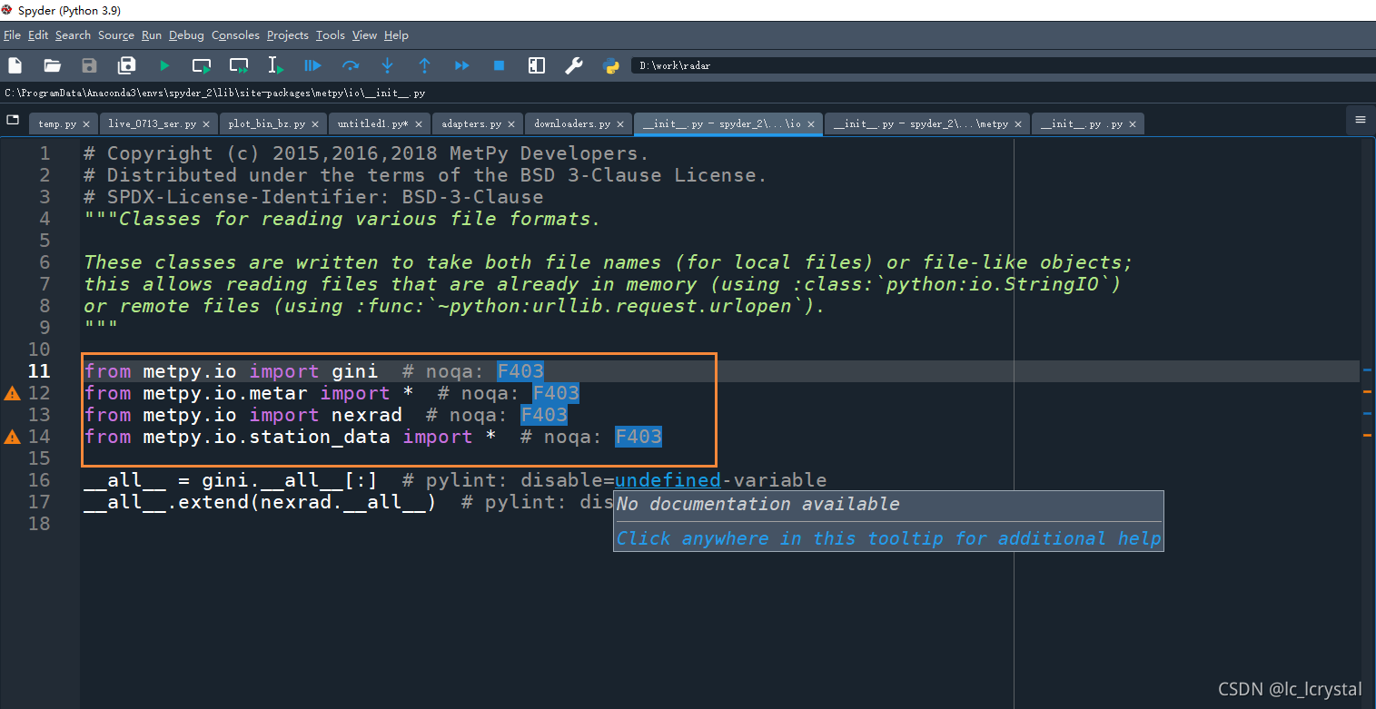1376x709 pixels.
Task: Place the cursor on 'gini' in line 11
Action: (x=355, y=371)
